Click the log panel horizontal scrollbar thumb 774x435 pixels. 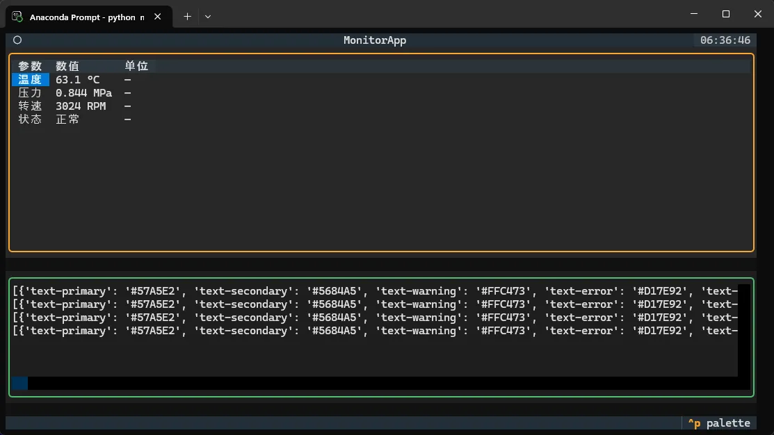click(x=19, y=384)
